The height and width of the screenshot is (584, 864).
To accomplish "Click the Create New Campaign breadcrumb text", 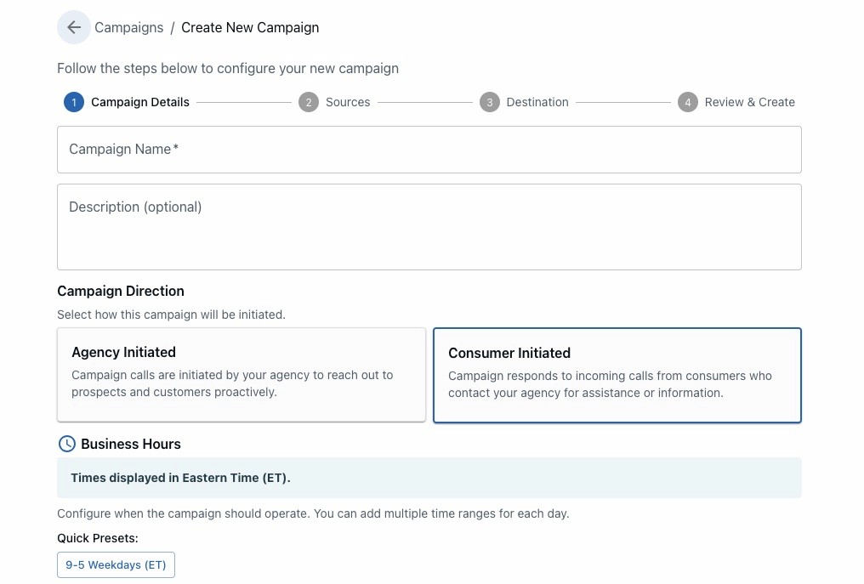I will tap(250, 27).
